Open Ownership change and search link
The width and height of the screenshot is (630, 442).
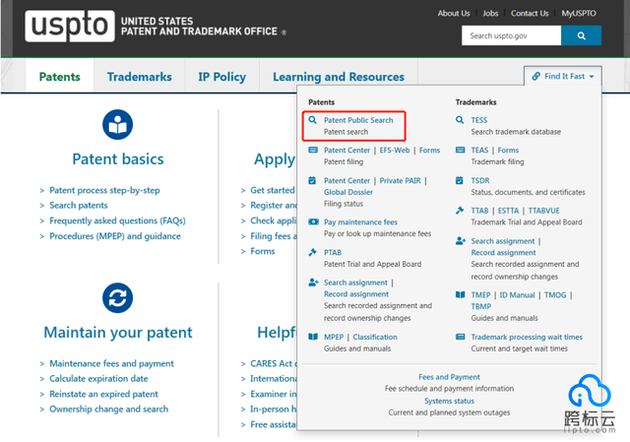pyautogui.click(x=108, y=410)
